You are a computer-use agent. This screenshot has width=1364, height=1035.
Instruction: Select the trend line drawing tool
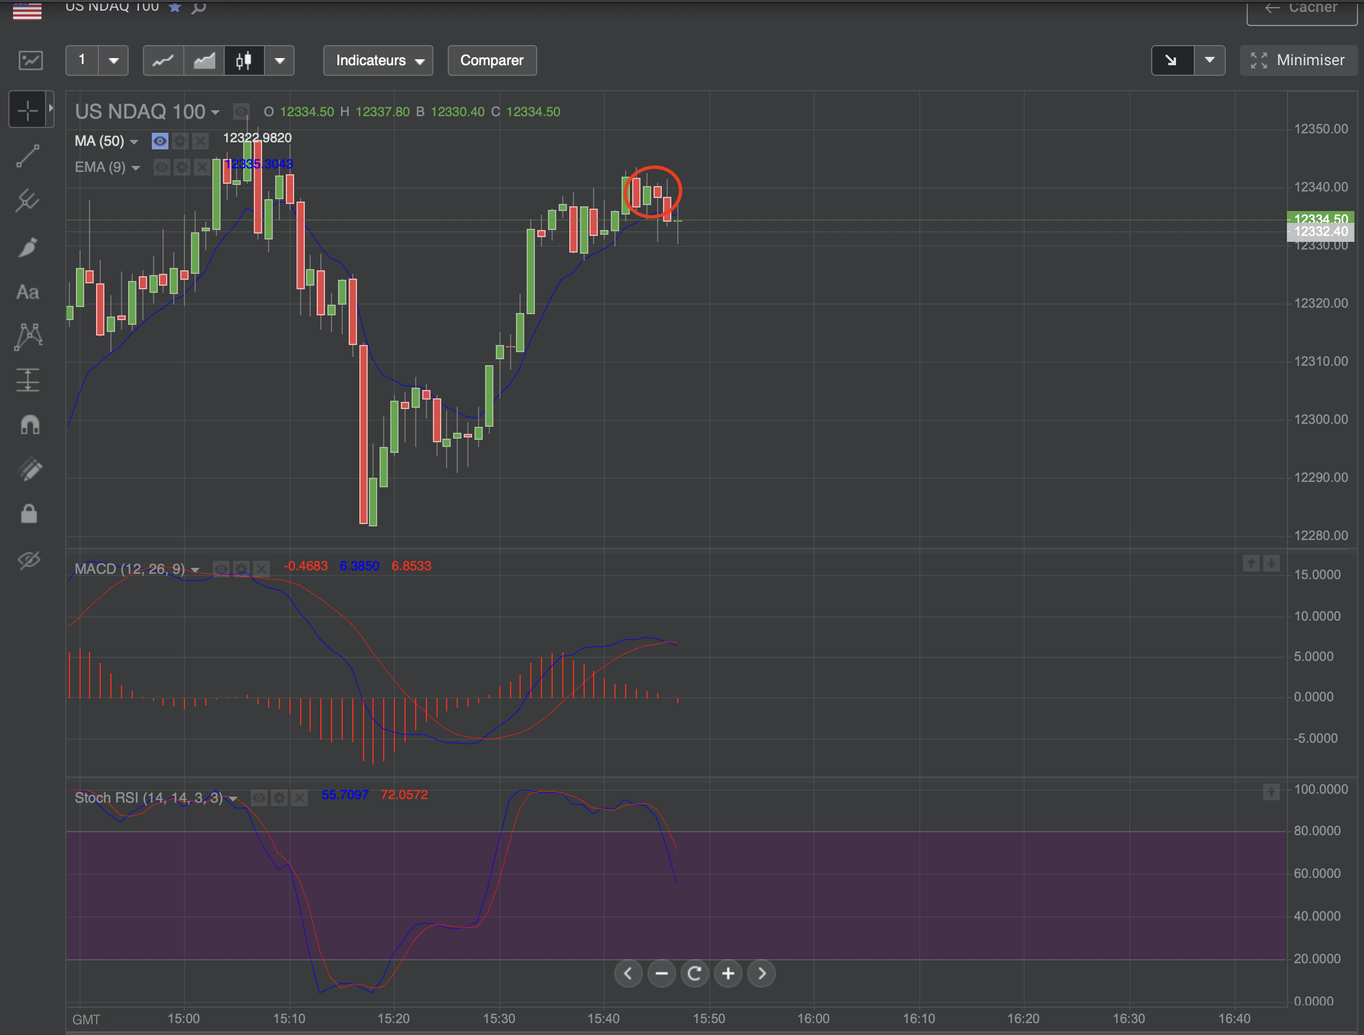(x=28, y=156)
